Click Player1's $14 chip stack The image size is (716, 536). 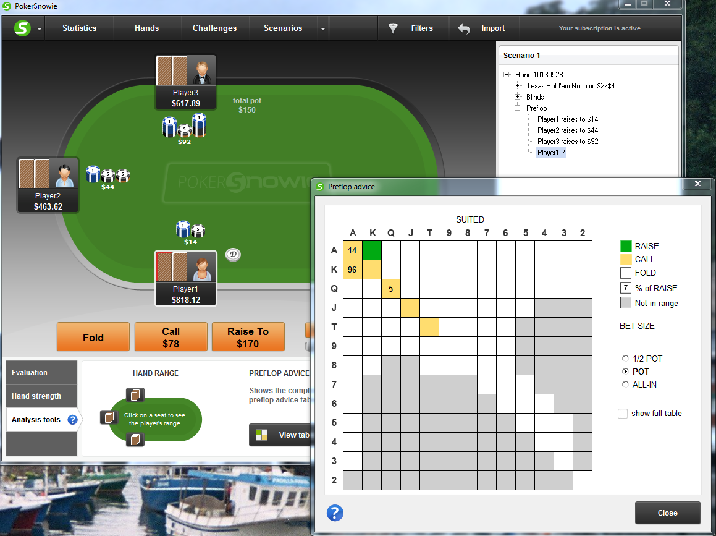190,229
